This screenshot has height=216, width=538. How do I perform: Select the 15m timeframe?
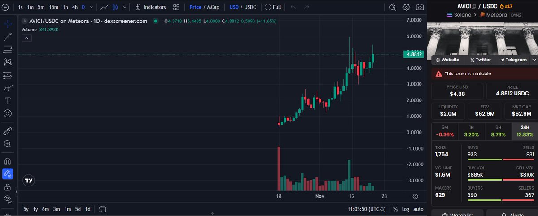(53, 7)
